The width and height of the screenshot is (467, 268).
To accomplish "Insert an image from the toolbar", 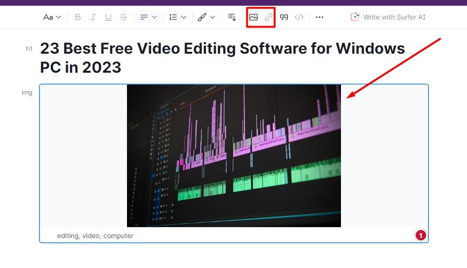I will [x=253, y=17].
